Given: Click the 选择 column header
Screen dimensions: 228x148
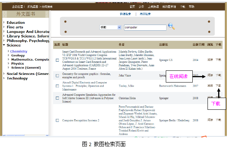Looking at the screenshot, I should click(x=57, y=45).
